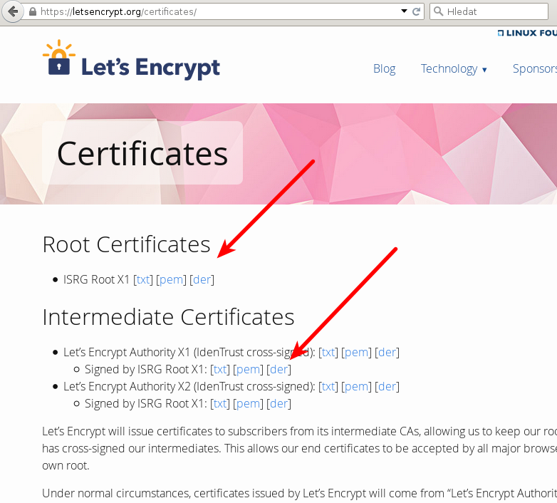Download Authority X1 cross-signed pem

(x=356, y=353)
